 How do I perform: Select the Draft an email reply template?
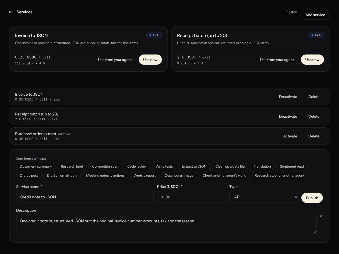(x=62, y=176)
